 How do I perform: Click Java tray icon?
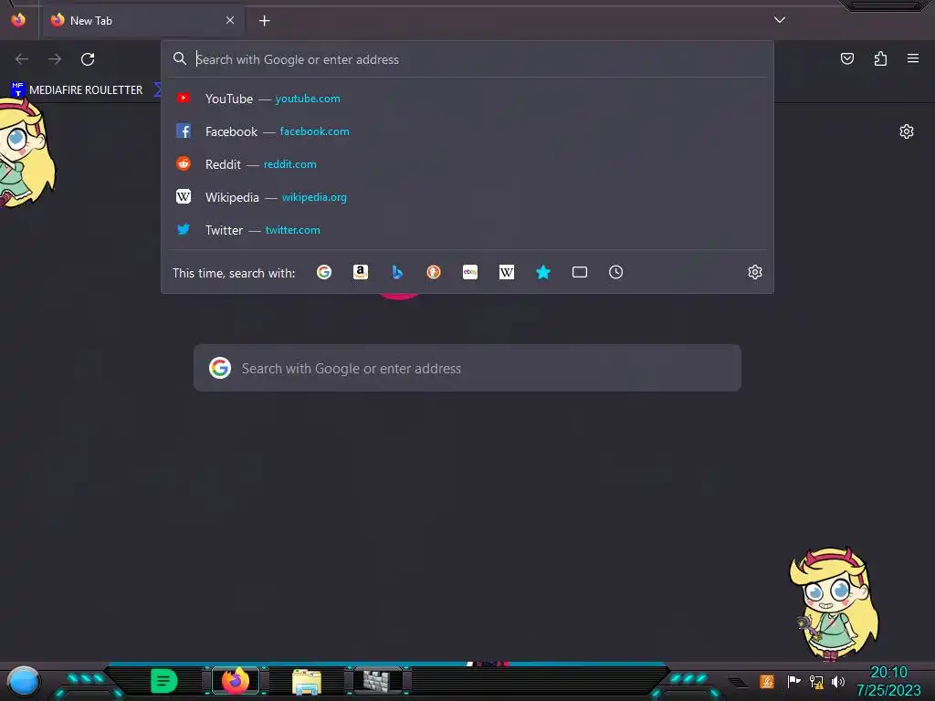(x=767, y=681)
